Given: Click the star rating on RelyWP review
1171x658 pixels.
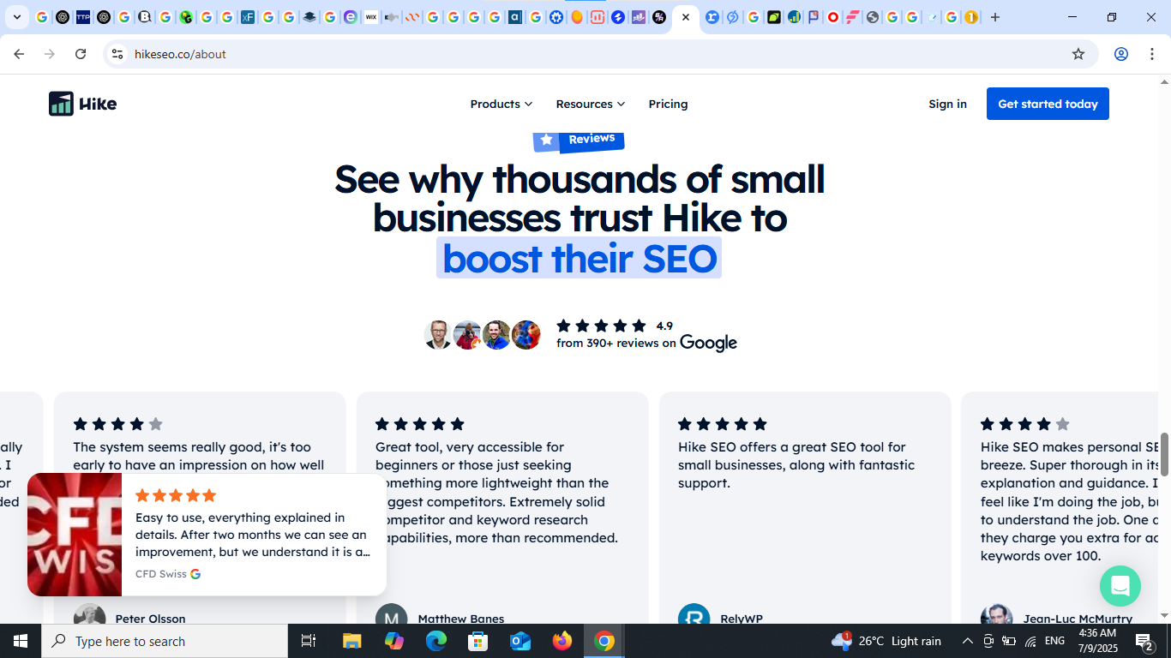Looking at the screenshot, I should pyautogui.click(x=722, y=424).
